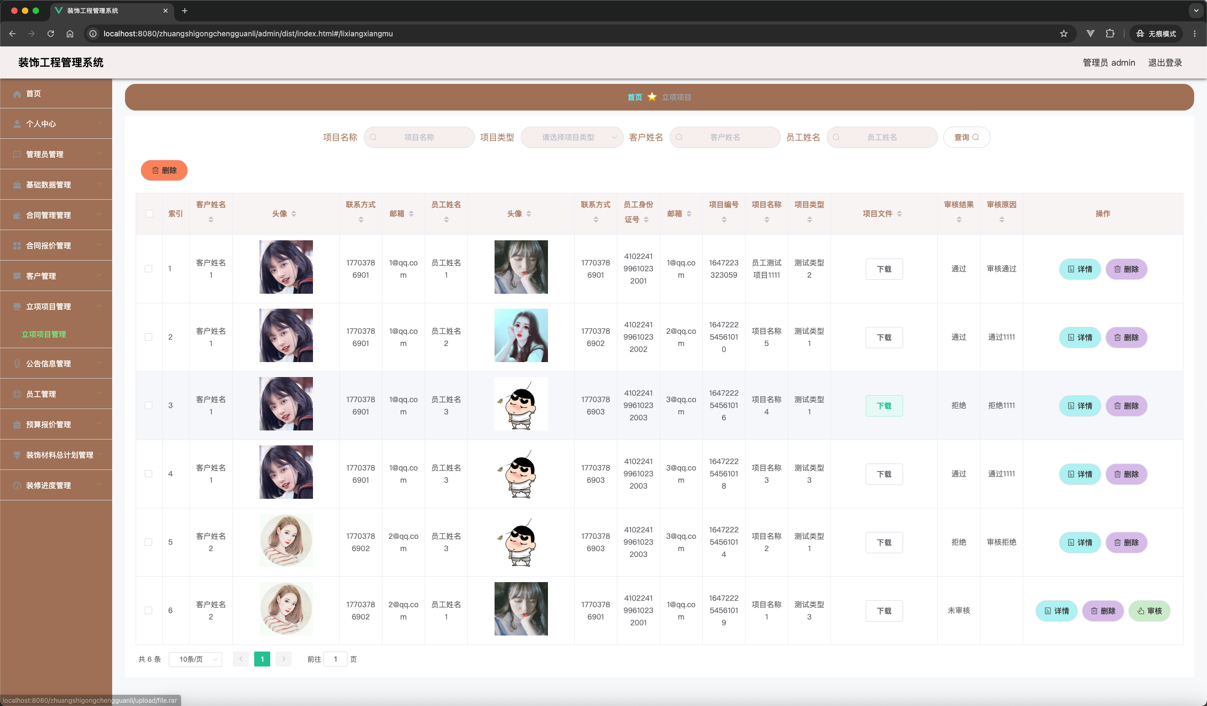Open the 公告信息管理 menu item
Viewport: 1207px width, 706px height.
[56, 364]
